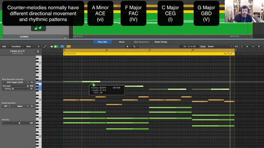The image size is (264, 148).
Task: Adjust the Swing slider
Action: point(13,88)
